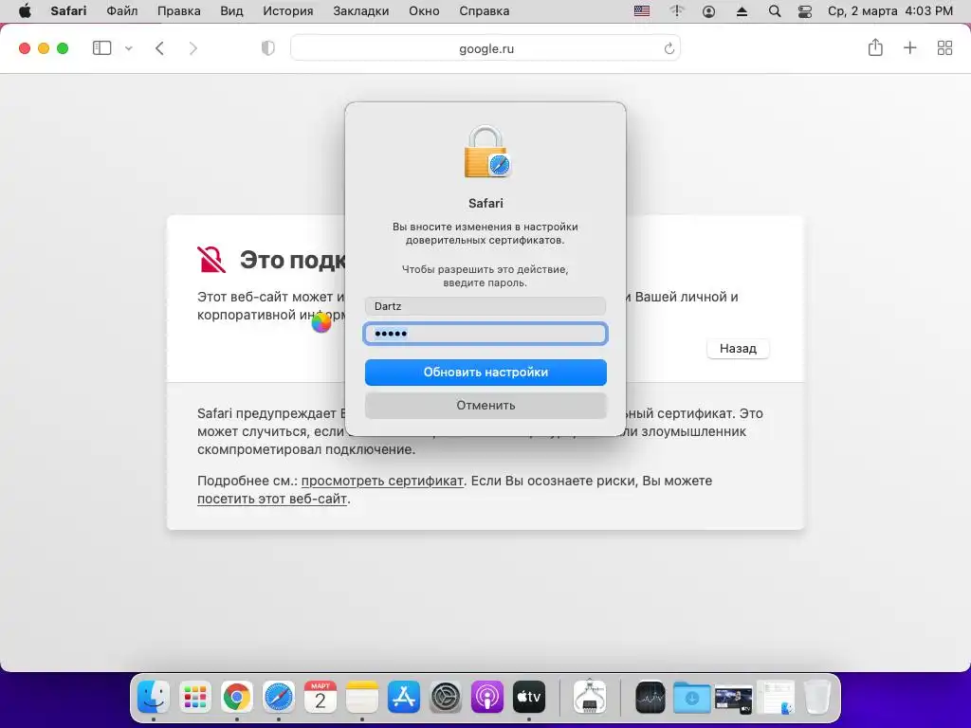This screenshot has width=971, height=728.
Task: Toggle the Safari sidebar
Action: click(101, 48)
